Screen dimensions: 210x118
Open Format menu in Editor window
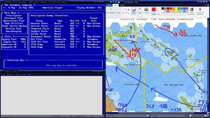(x=17, y=75)
